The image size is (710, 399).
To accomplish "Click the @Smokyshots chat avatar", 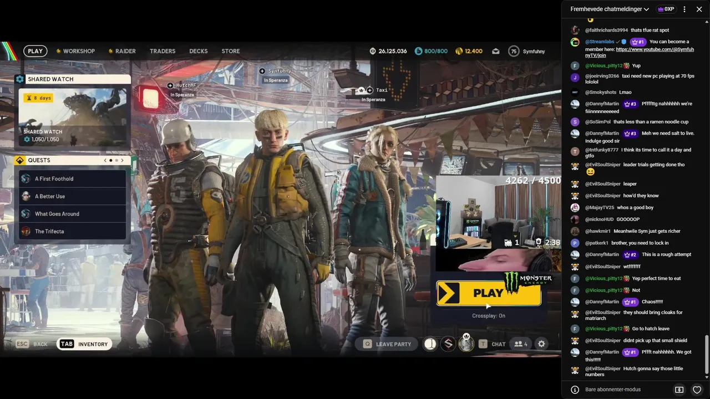I will coord(575,93).
